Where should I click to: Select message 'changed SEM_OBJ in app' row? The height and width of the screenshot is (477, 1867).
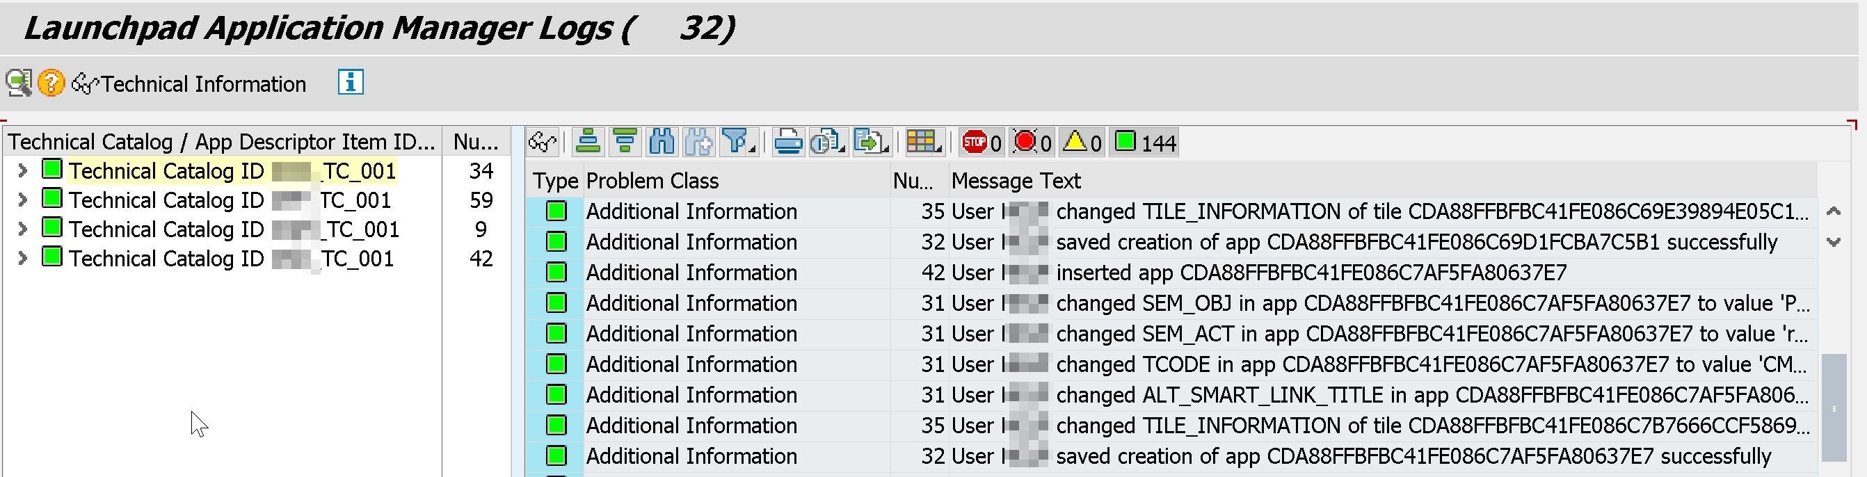click(1382, 303)
